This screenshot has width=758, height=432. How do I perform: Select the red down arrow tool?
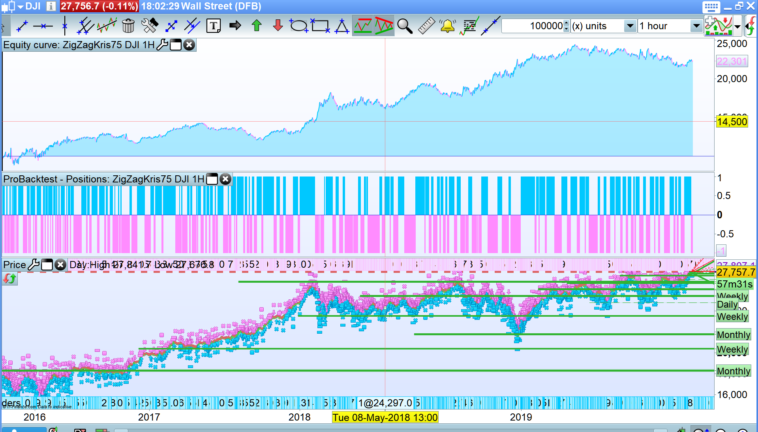pyautogui.click(x=278, y=26)
